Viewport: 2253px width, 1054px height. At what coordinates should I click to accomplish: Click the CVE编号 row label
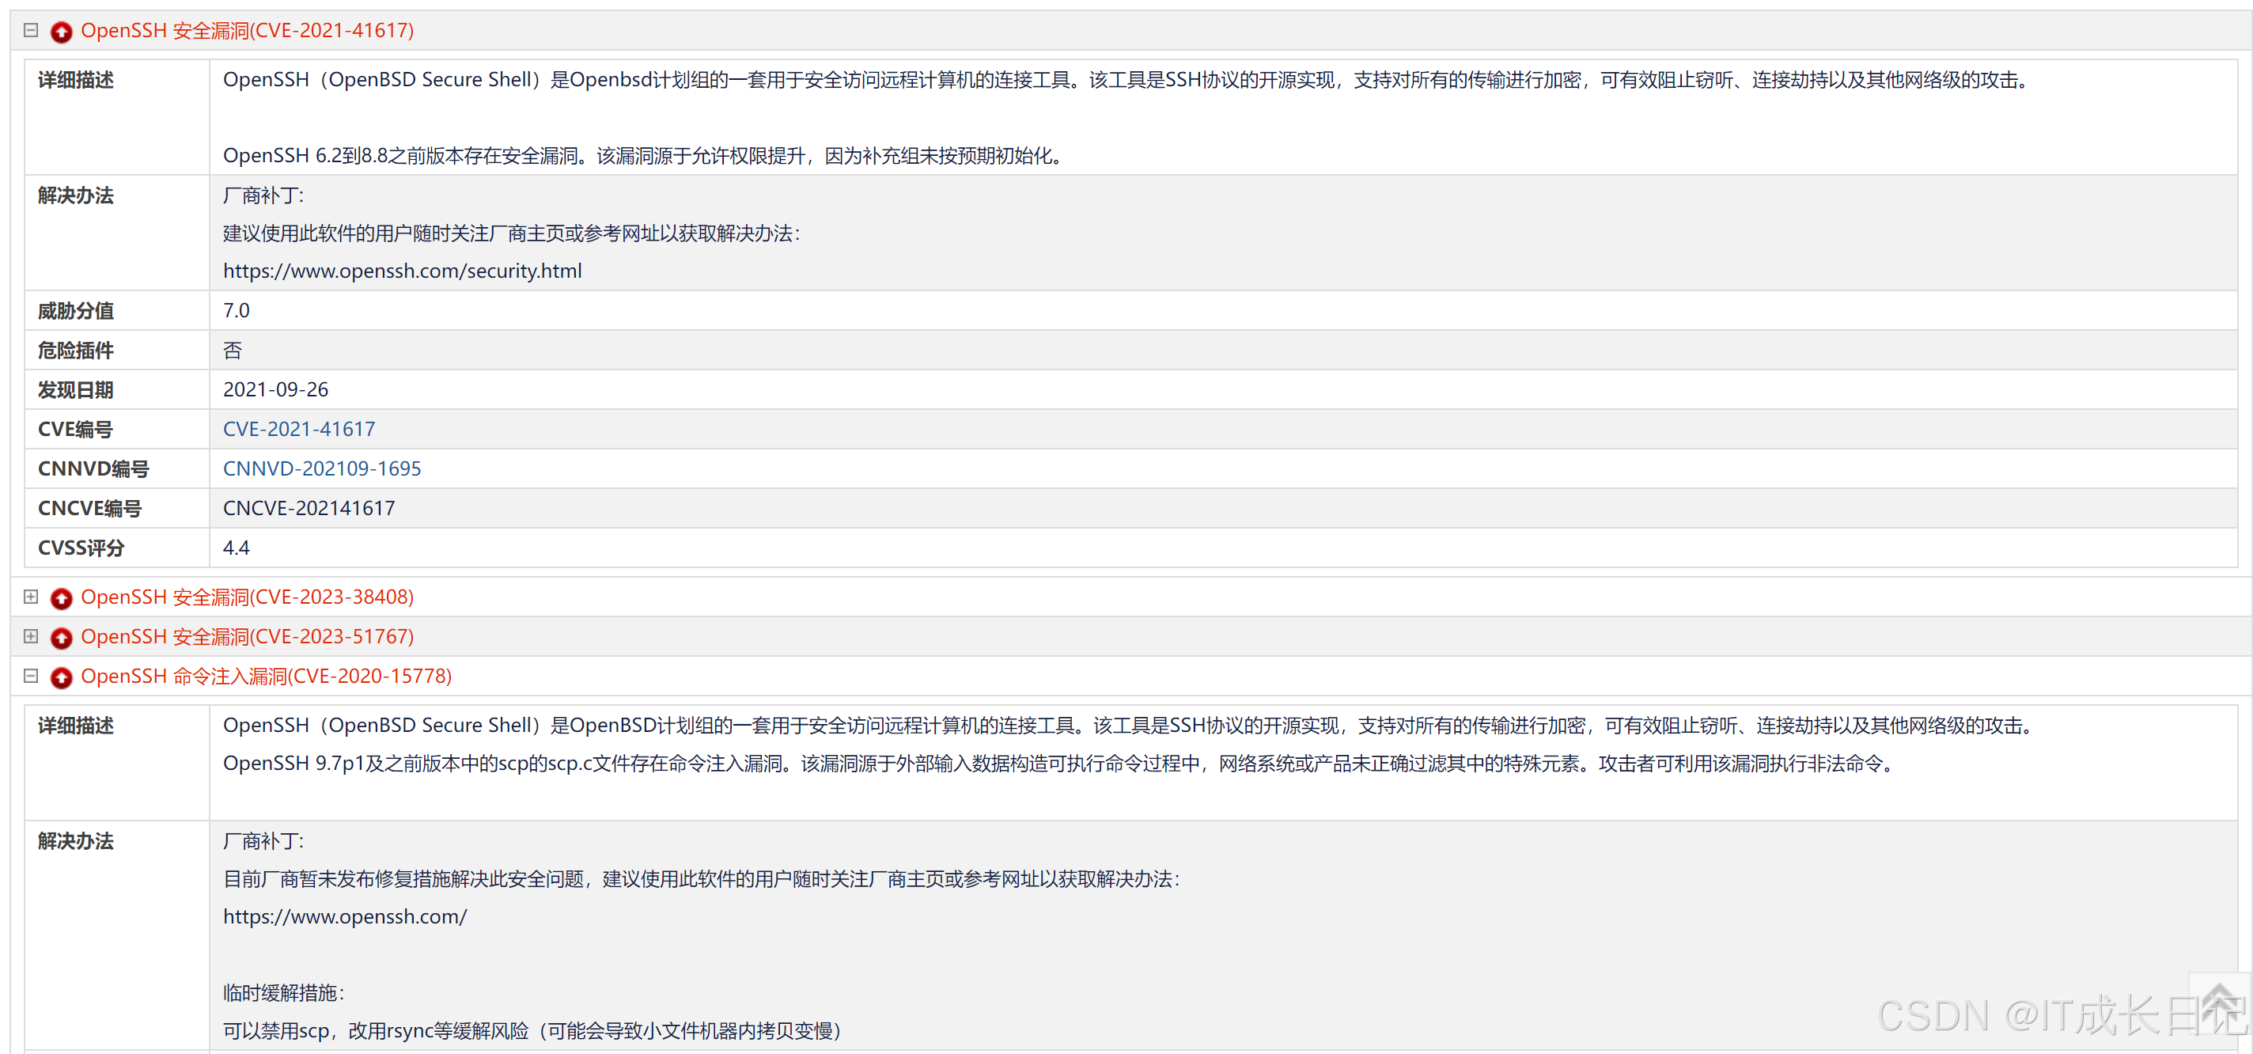(75, 429)
